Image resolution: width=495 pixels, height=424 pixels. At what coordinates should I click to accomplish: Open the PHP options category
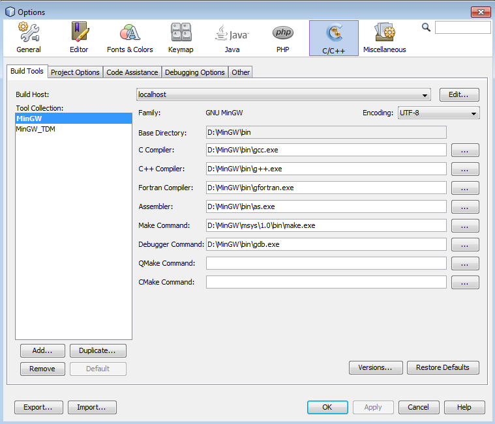(x=283, y=38)
